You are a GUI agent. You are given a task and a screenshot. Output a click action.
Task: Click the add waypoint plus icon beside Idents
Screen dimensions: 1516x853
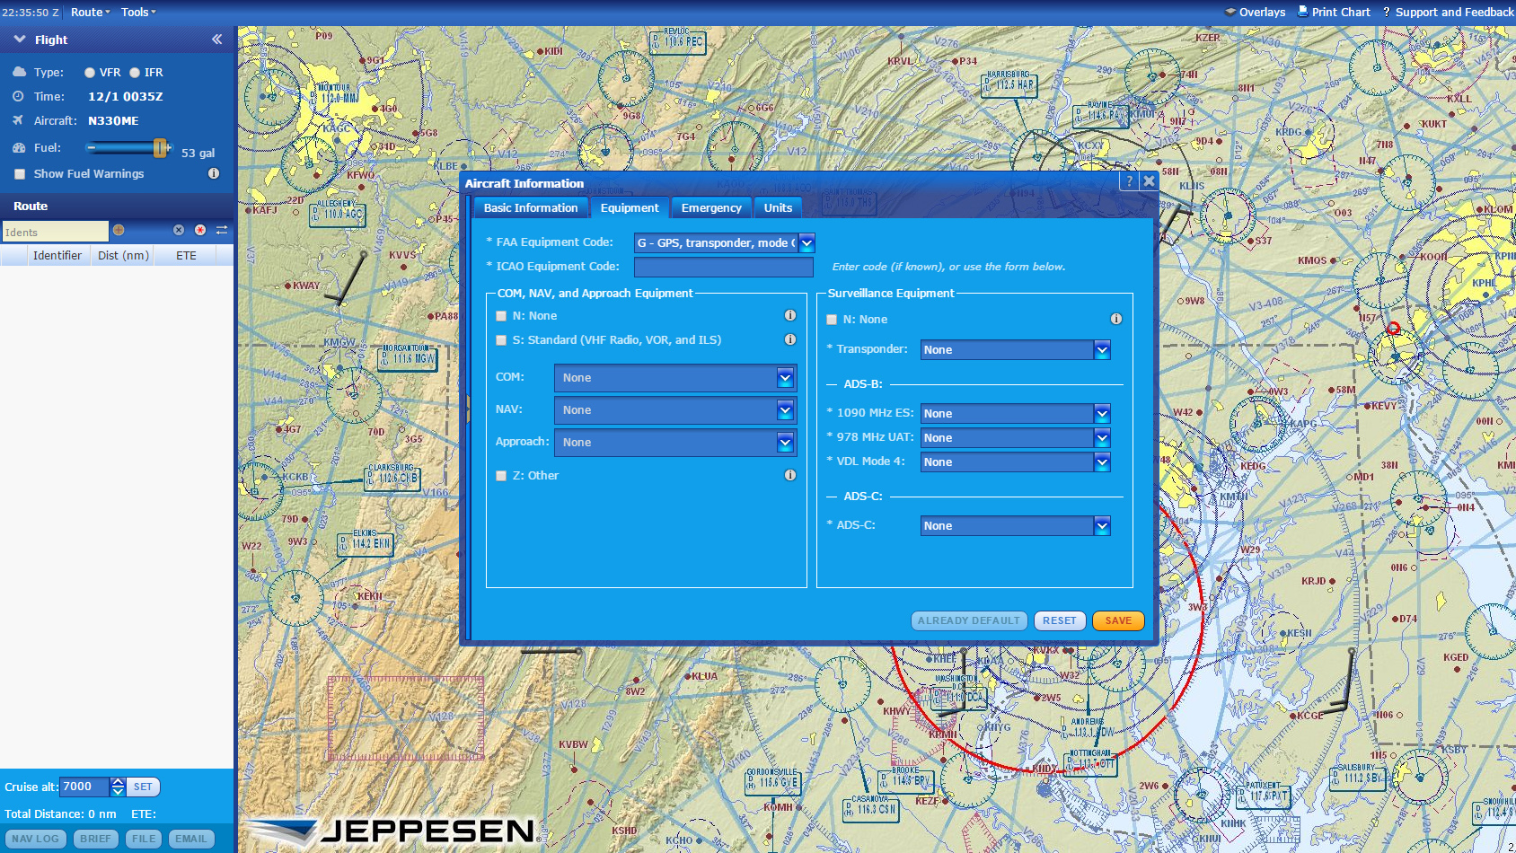(x=119, y=231)
